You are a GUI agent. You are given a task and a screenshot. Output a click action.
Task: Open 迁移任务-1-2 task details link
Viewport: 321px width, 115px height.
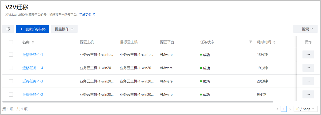[33, 95]
